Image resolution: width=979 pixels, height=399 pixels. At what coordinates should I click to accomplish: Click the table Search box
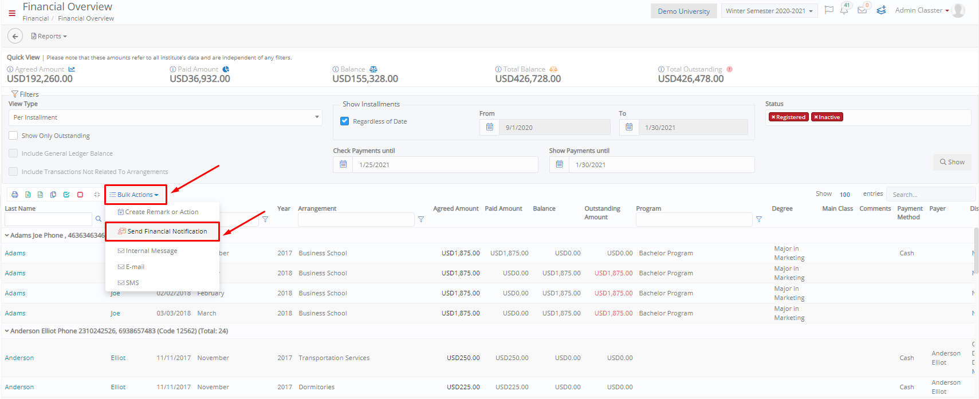[x=931, y=194]
